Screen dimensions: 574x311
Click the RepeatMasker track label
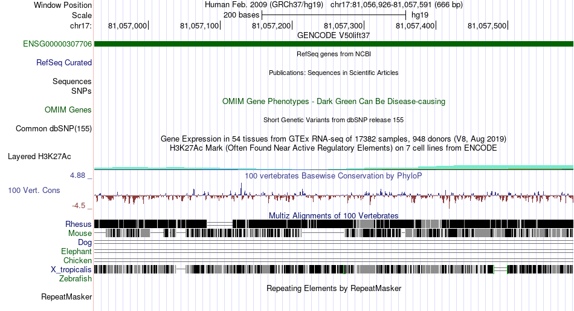[x=66, y=296]
